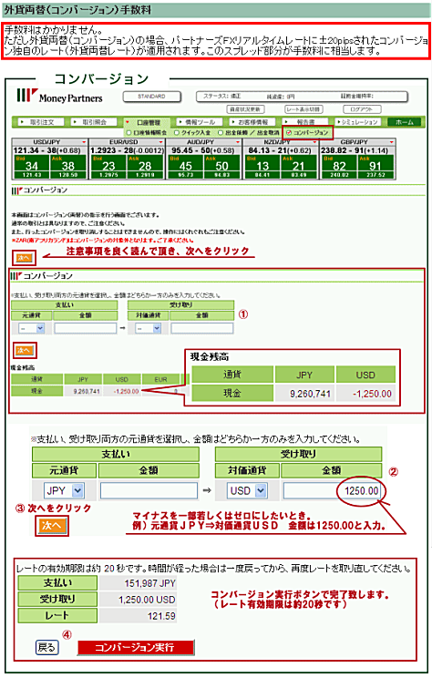Click the 金額 field holding 1250.00
432x678 pixels.
tap(332, 491)
